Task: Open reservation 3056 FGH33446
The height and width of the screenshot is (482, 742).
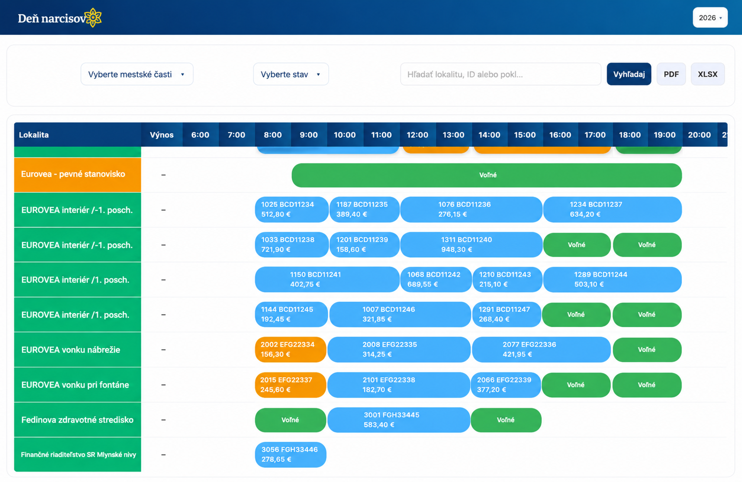Action: [290, 455]
